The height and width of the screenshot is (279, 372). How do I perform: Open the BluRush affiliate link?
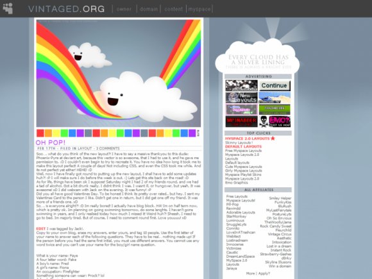click(285, 207)
